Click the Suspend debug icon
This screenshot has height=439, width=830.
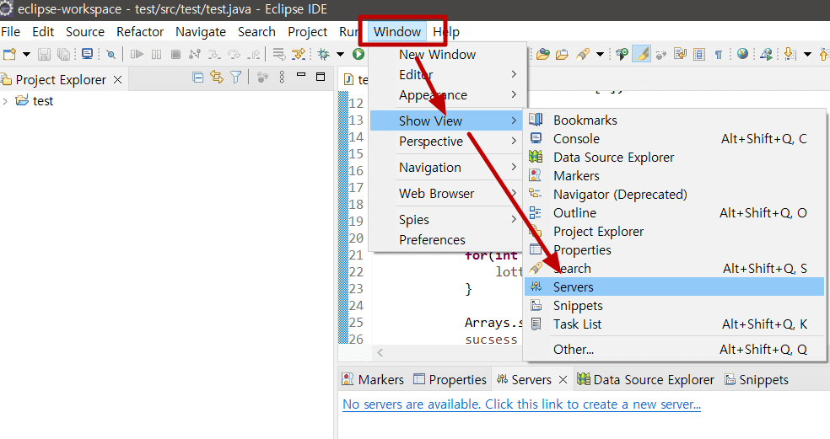coord(157,54)
